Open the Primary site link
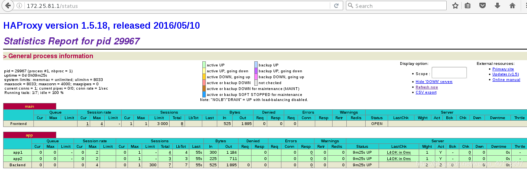Image resolution: width=527 pixels, height=171 pixels. pos(503,69)
